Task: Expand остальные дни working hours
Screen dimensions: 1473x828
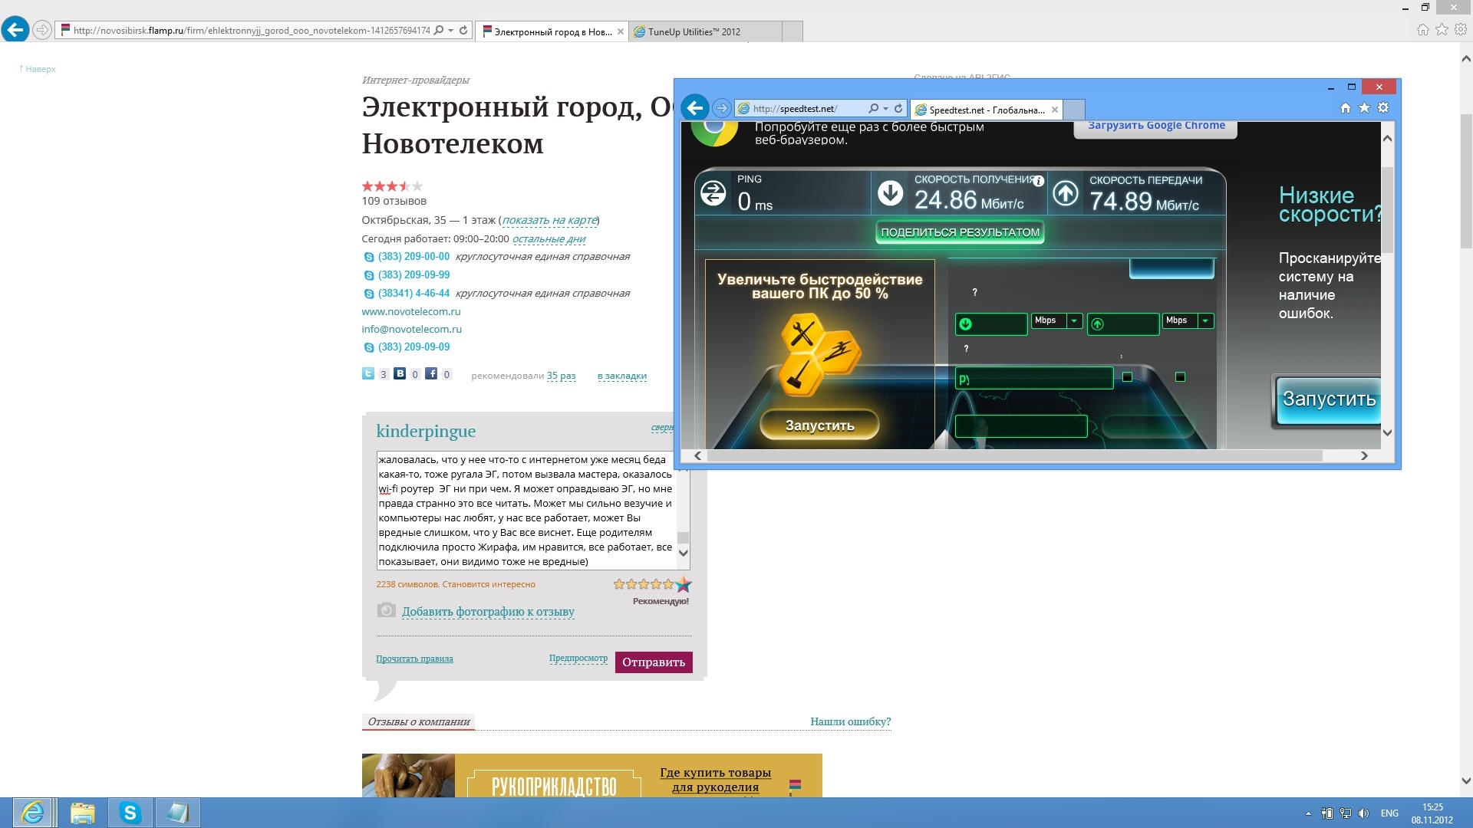Action: (549, 239)
